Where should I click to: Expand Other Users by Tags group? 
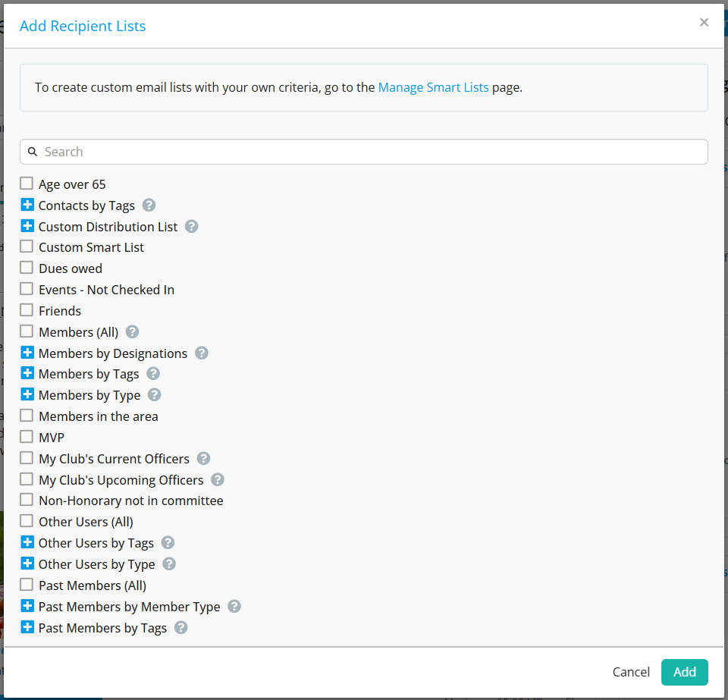tap(27, 543)
